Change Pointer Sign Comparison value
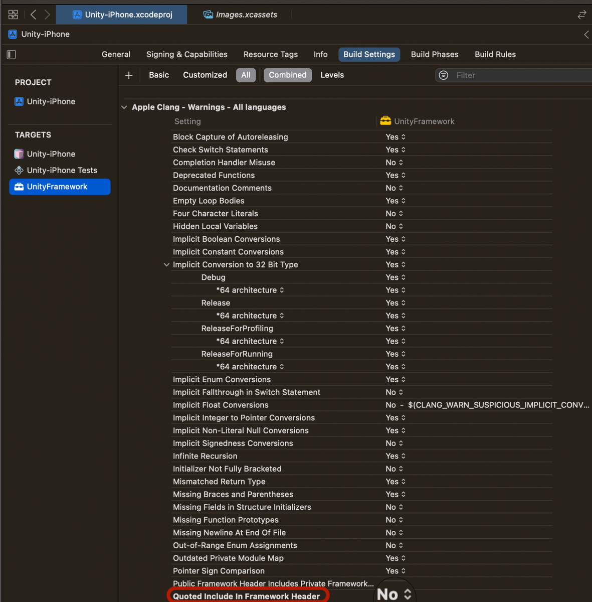Viewport: 592px width, 602px height. [x=396, y=571]
